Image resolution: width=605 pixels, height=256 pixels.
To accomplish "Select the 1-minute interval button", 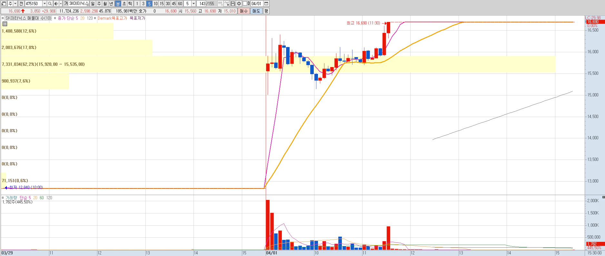I will (x=137, y=4).
